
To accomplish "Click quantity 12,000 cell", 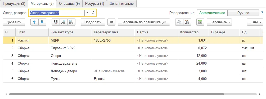I will (193, 56).
